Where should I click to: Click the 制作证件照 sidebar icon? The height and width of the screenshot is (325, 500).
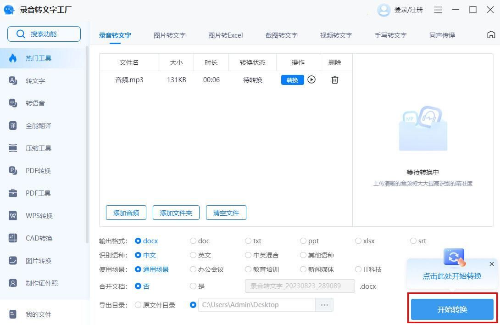tap(13, 283)
